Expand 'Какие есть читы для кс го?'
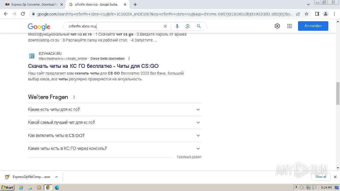This screenshot has height=191, width=340. (x=115, y=110)
